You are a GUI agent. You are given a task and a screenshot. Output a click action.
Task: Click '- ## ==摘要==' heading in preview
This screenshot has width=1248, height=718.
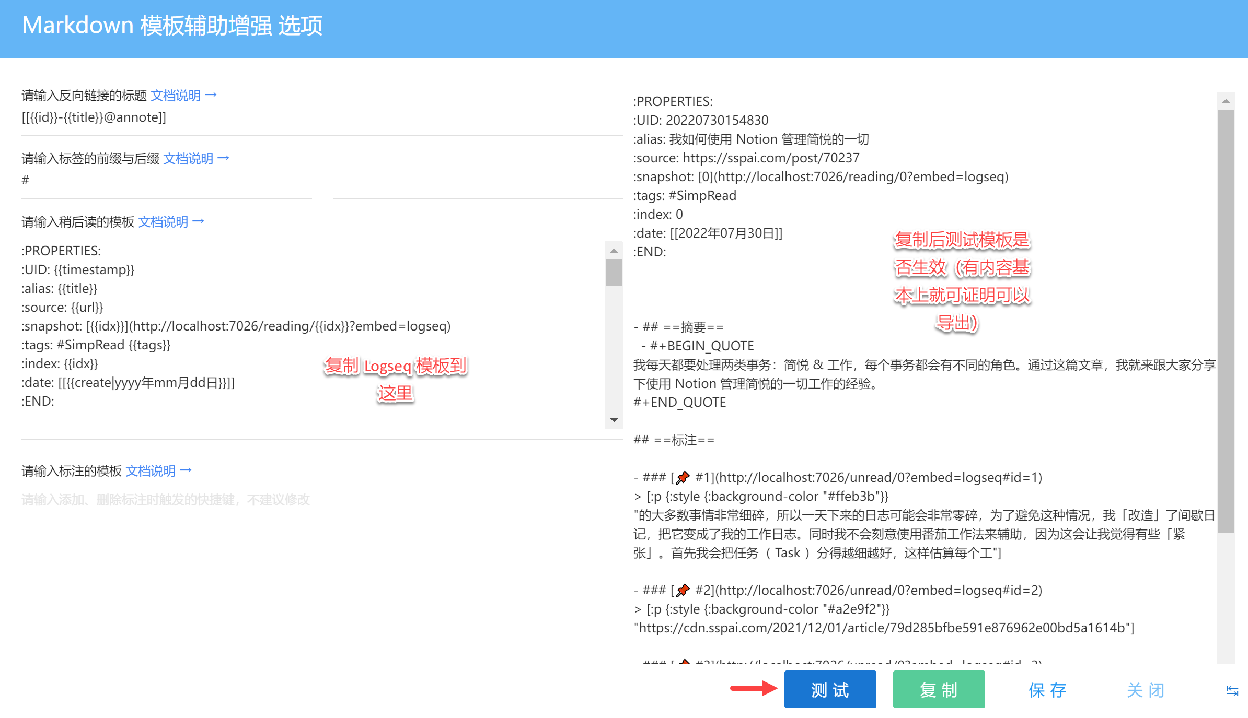coord(678,327)
